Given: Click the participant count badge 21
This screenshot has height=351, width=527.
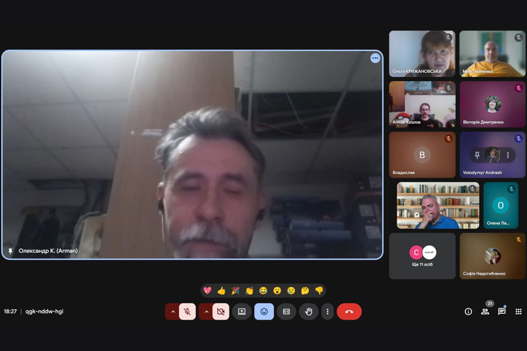Looking at the screenshot, I should (x=490, y=303).
